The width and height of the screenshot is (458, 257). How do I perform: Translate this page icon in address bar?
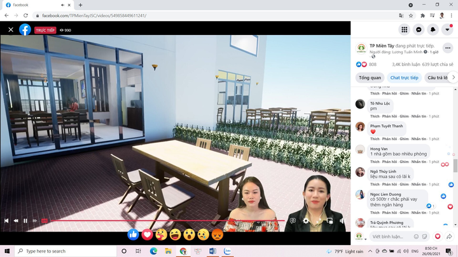[x=401, y=15]
